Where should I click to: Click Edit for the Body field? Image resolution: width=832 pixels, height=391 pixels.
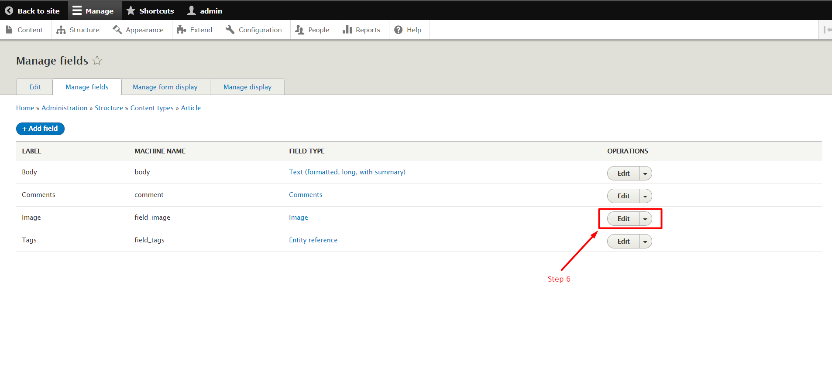(x=623, y=173)
